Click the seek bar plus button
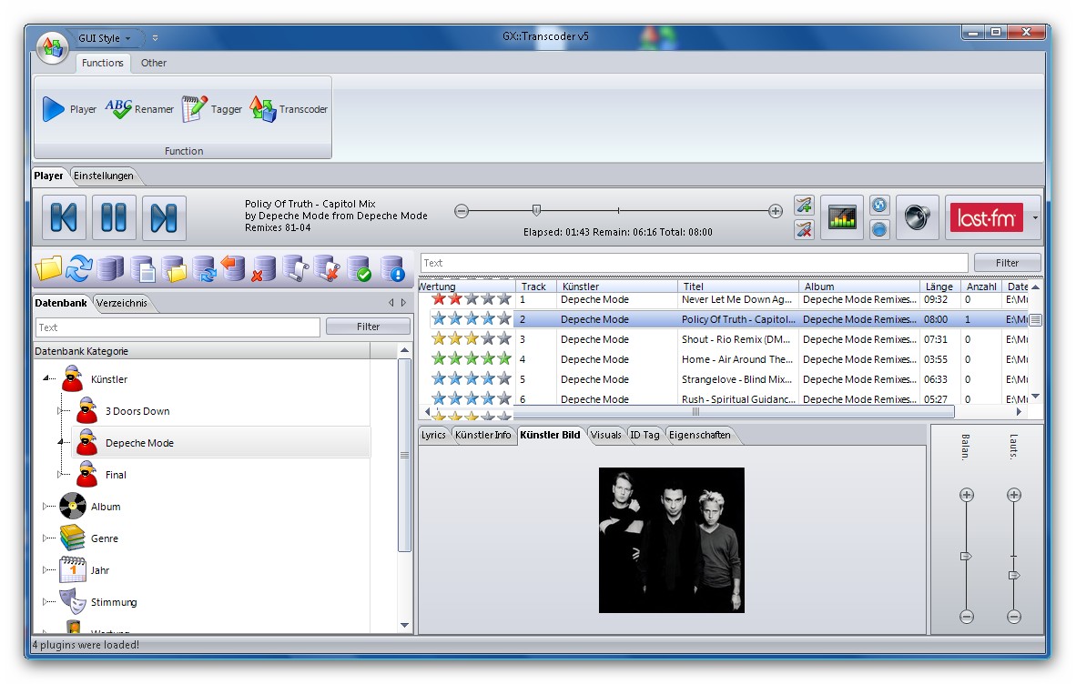This screenshot has height=684, width=1076. tap(776, 211)
